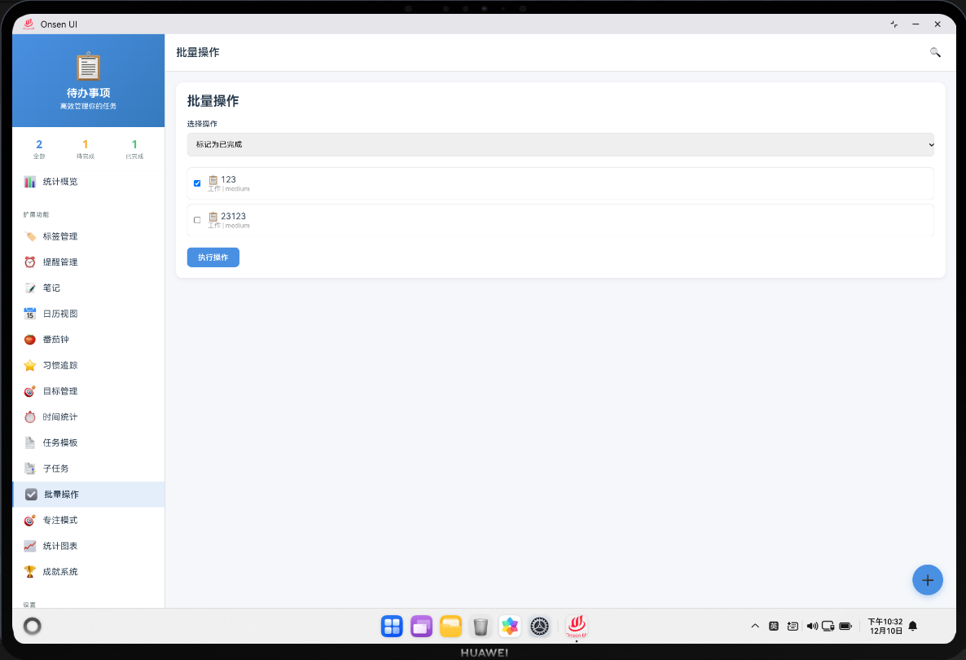Image resolution: width=966 pixels, height=660 pixels.
Task: Select 待完成 counter showing 1
Action: click(x=85, y=148)
